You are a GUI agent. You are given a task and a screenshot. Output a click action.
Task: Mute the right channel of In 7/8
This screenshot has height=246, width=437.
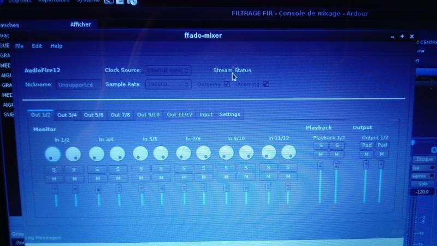[204, 177]
